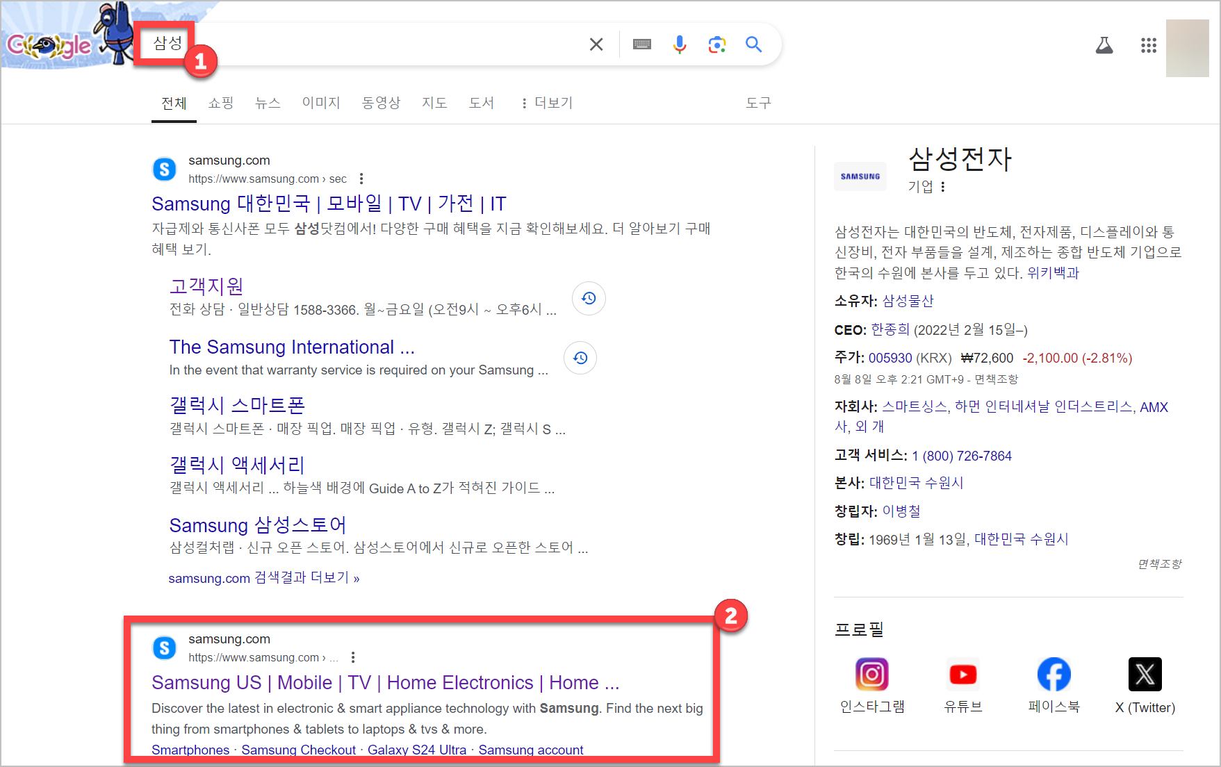Open the Galaxy S24 Ultra sublink
Image resolution: width=1221 pixels, height=767 pixels.
coord(417,750)
